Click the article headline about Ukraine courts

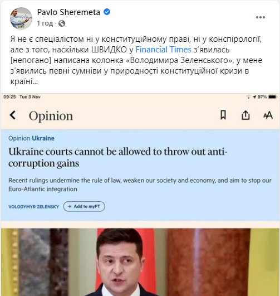click(117, 157)
